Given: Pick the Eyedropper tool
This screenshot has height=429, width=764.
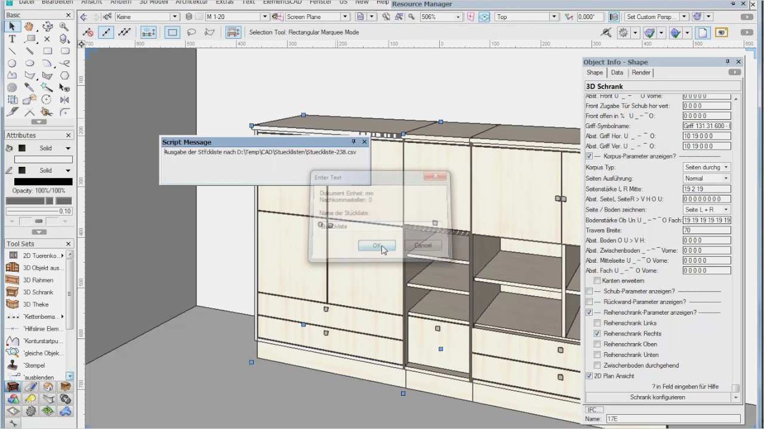Looking at the screenshot, I should point(29,87).
